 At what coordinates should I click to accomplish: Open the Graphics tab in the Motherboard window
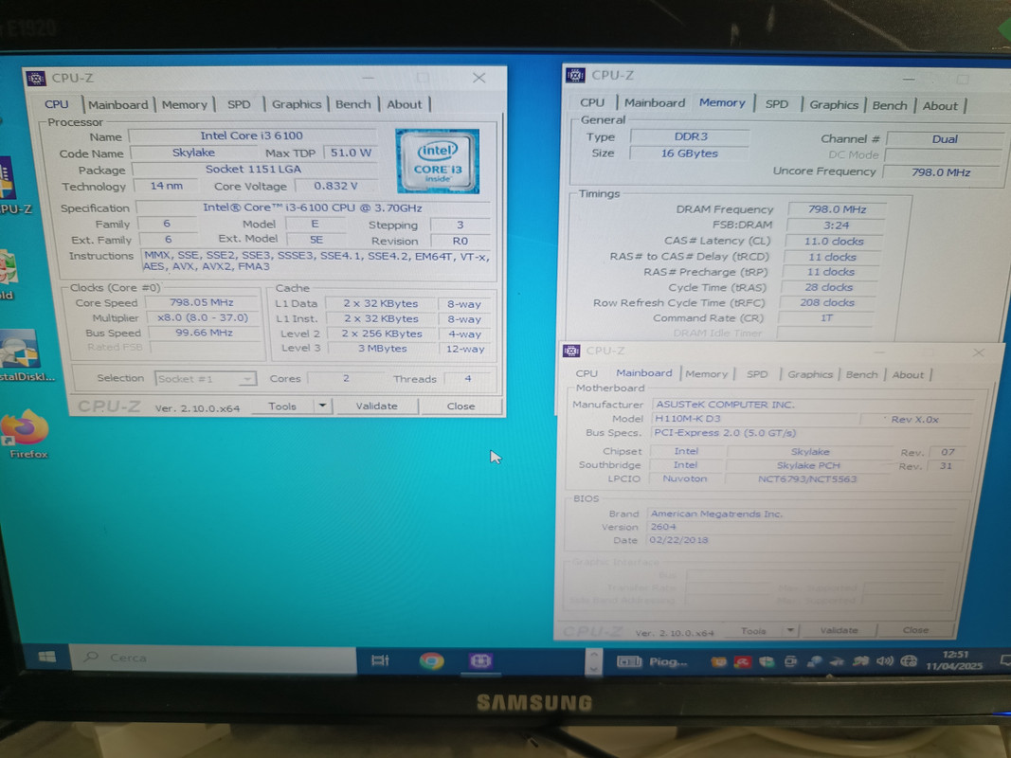point(810,374)
